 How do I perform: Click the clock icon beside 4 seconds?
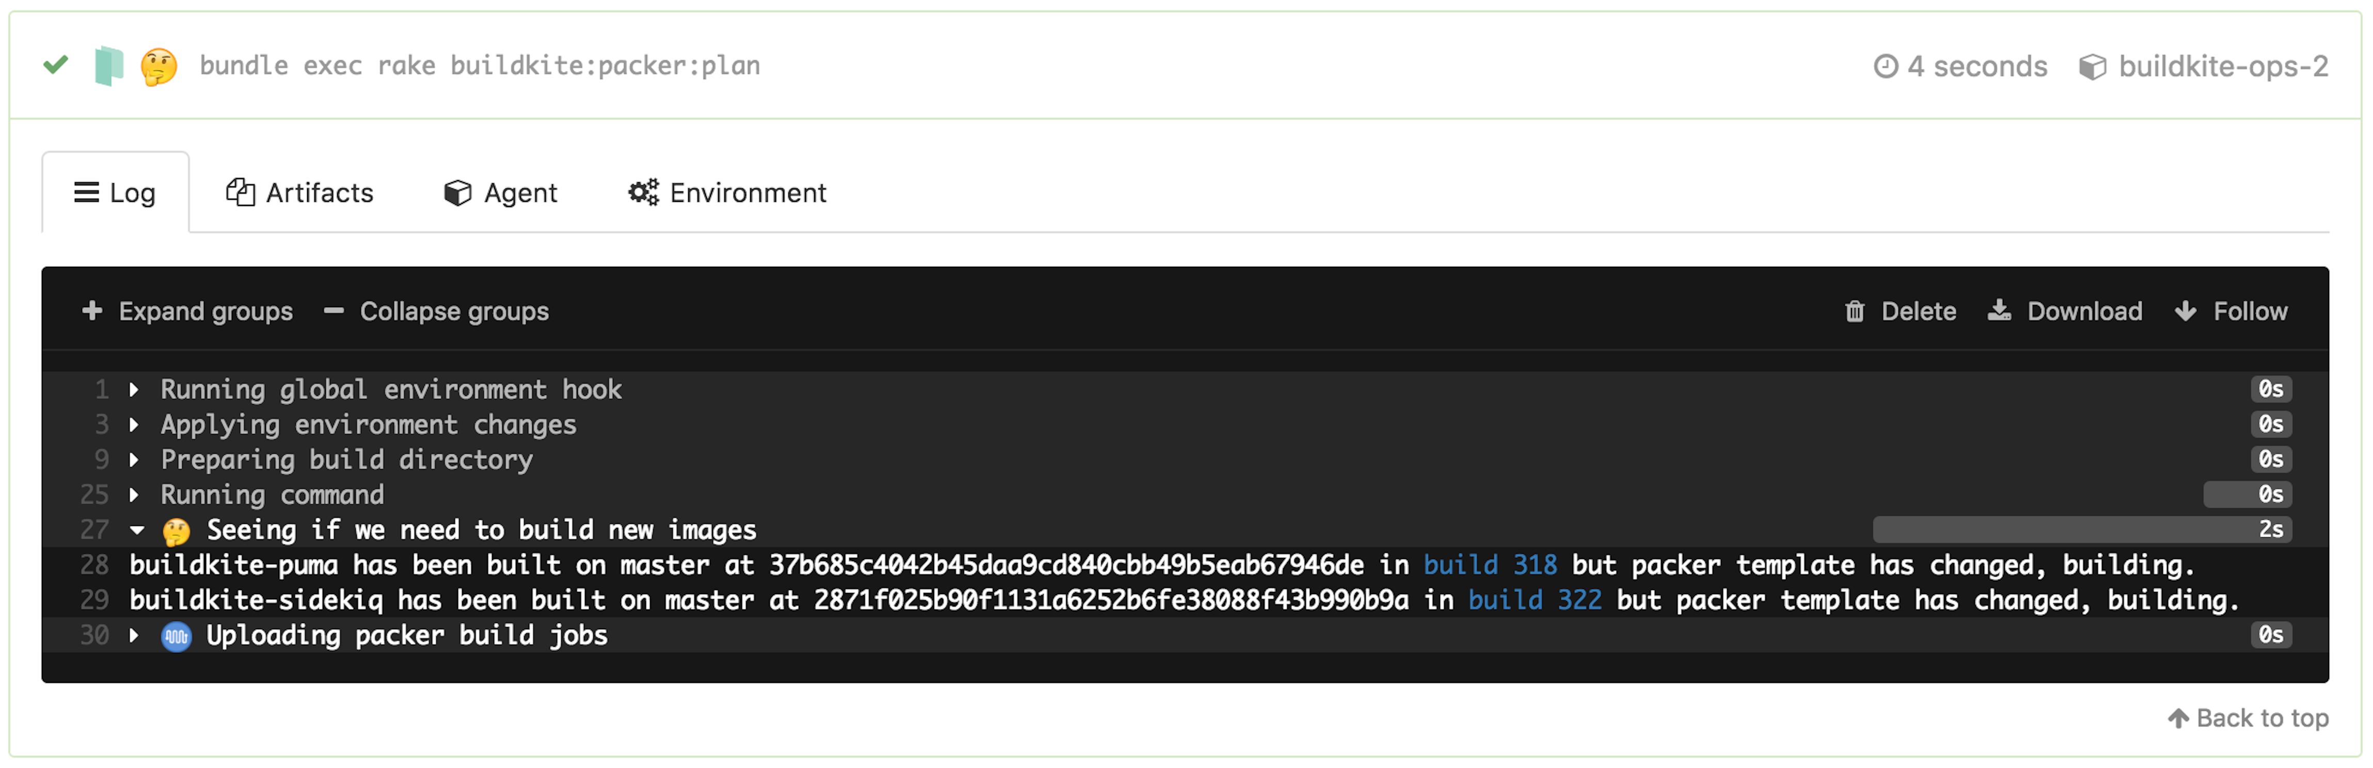(1886, 66)
